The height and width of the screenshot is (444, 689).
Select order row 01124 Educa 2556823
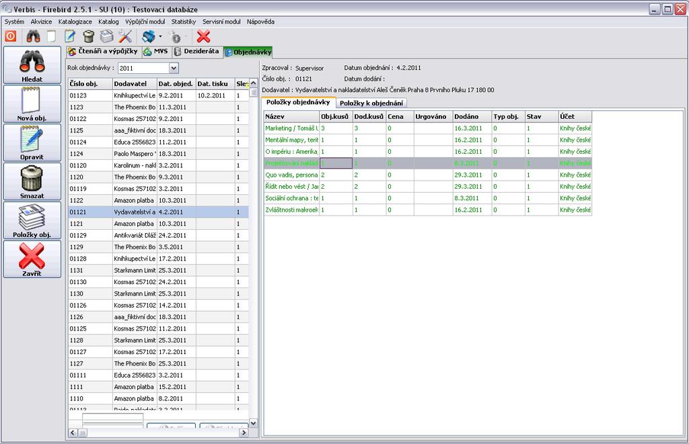click(x=158, y=142)
